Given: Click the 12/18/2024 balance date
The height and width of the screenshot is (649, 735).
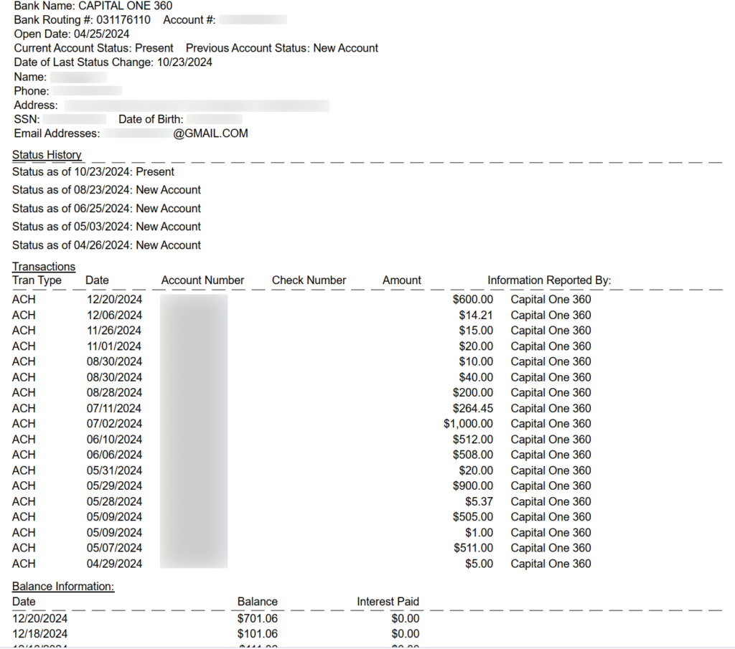Looking at the screenshot, I should click(x=40, y=634).
